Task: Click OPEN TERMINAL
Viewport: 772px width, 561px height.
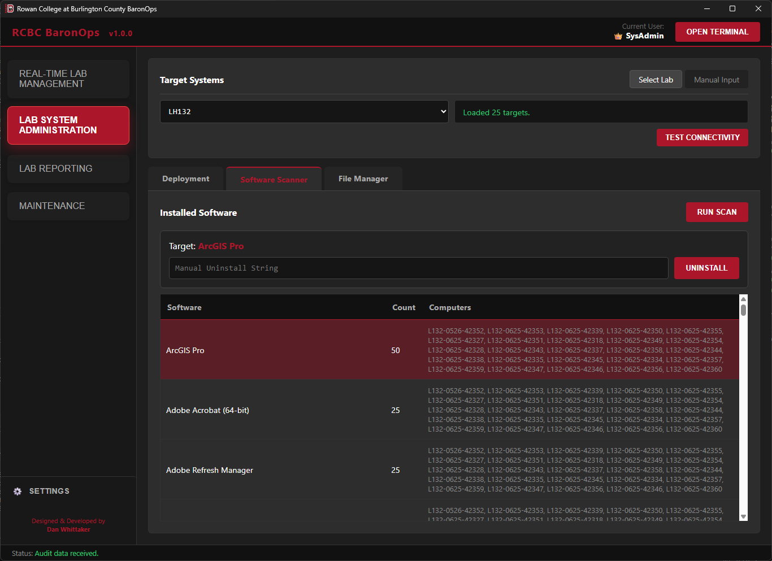Action: coord(717,32)
